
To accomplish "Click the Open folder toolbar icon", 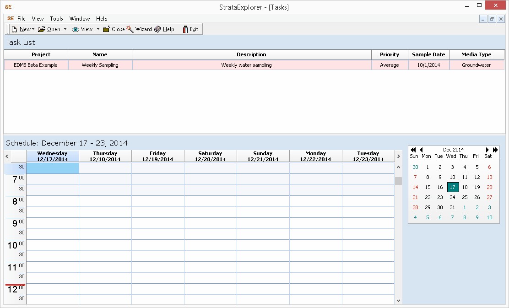I will pyautogui.click(x=42, y=29).
